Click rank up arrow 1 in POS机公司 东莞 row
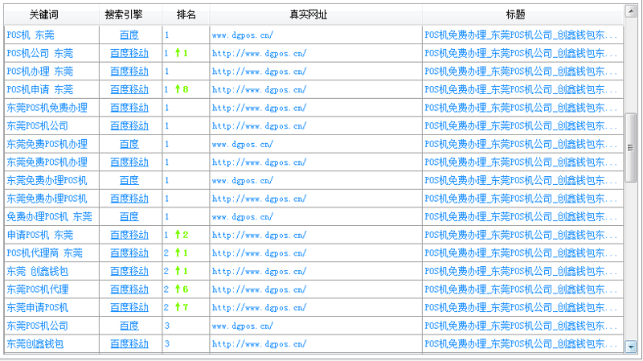 pos(182,53)
